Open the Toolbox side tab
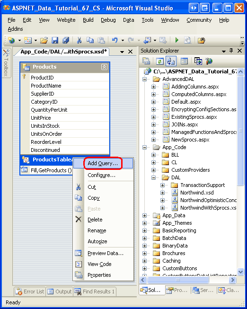 click(6, 63)
